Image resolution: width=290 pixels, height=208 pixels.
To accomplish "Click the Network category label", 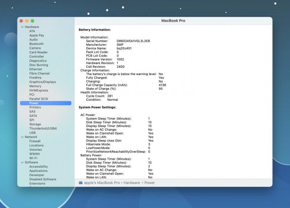I will coord(31,137).
